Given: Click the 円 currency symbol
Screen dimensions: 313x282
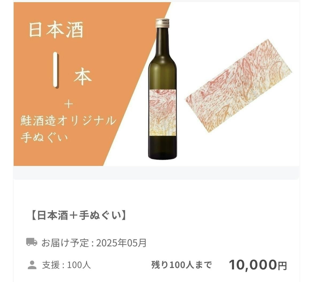Looking at the screenshot, I should 282,266.
